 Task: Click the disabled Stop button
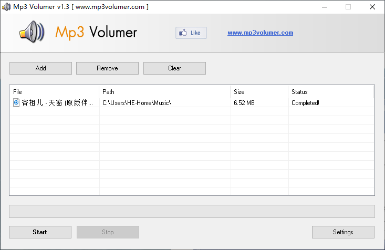(108, 232)
